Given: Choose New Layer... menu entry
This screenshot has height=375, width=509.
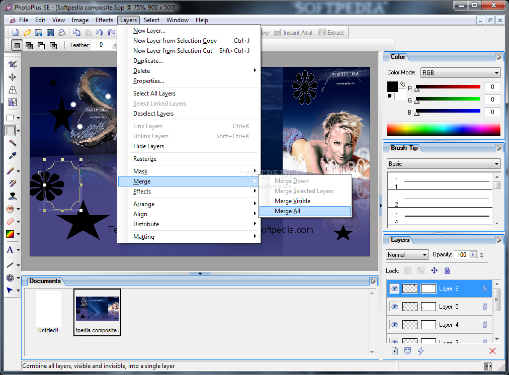Looking at the screenshot, I should 189,31.
